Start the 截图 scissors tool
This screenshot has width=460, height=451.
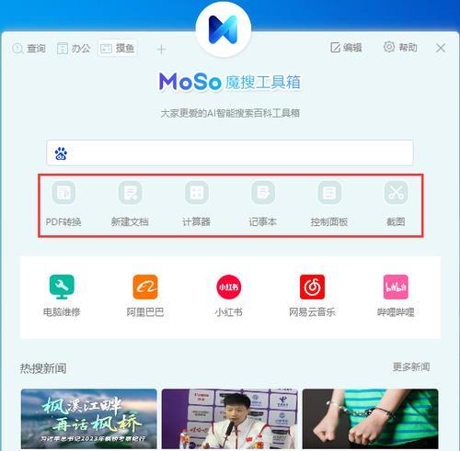tap(396, 193)
